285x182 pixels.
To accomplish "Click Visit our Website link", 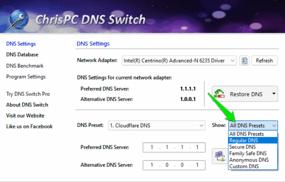I will pyautogui.click(x=25, y=116).
